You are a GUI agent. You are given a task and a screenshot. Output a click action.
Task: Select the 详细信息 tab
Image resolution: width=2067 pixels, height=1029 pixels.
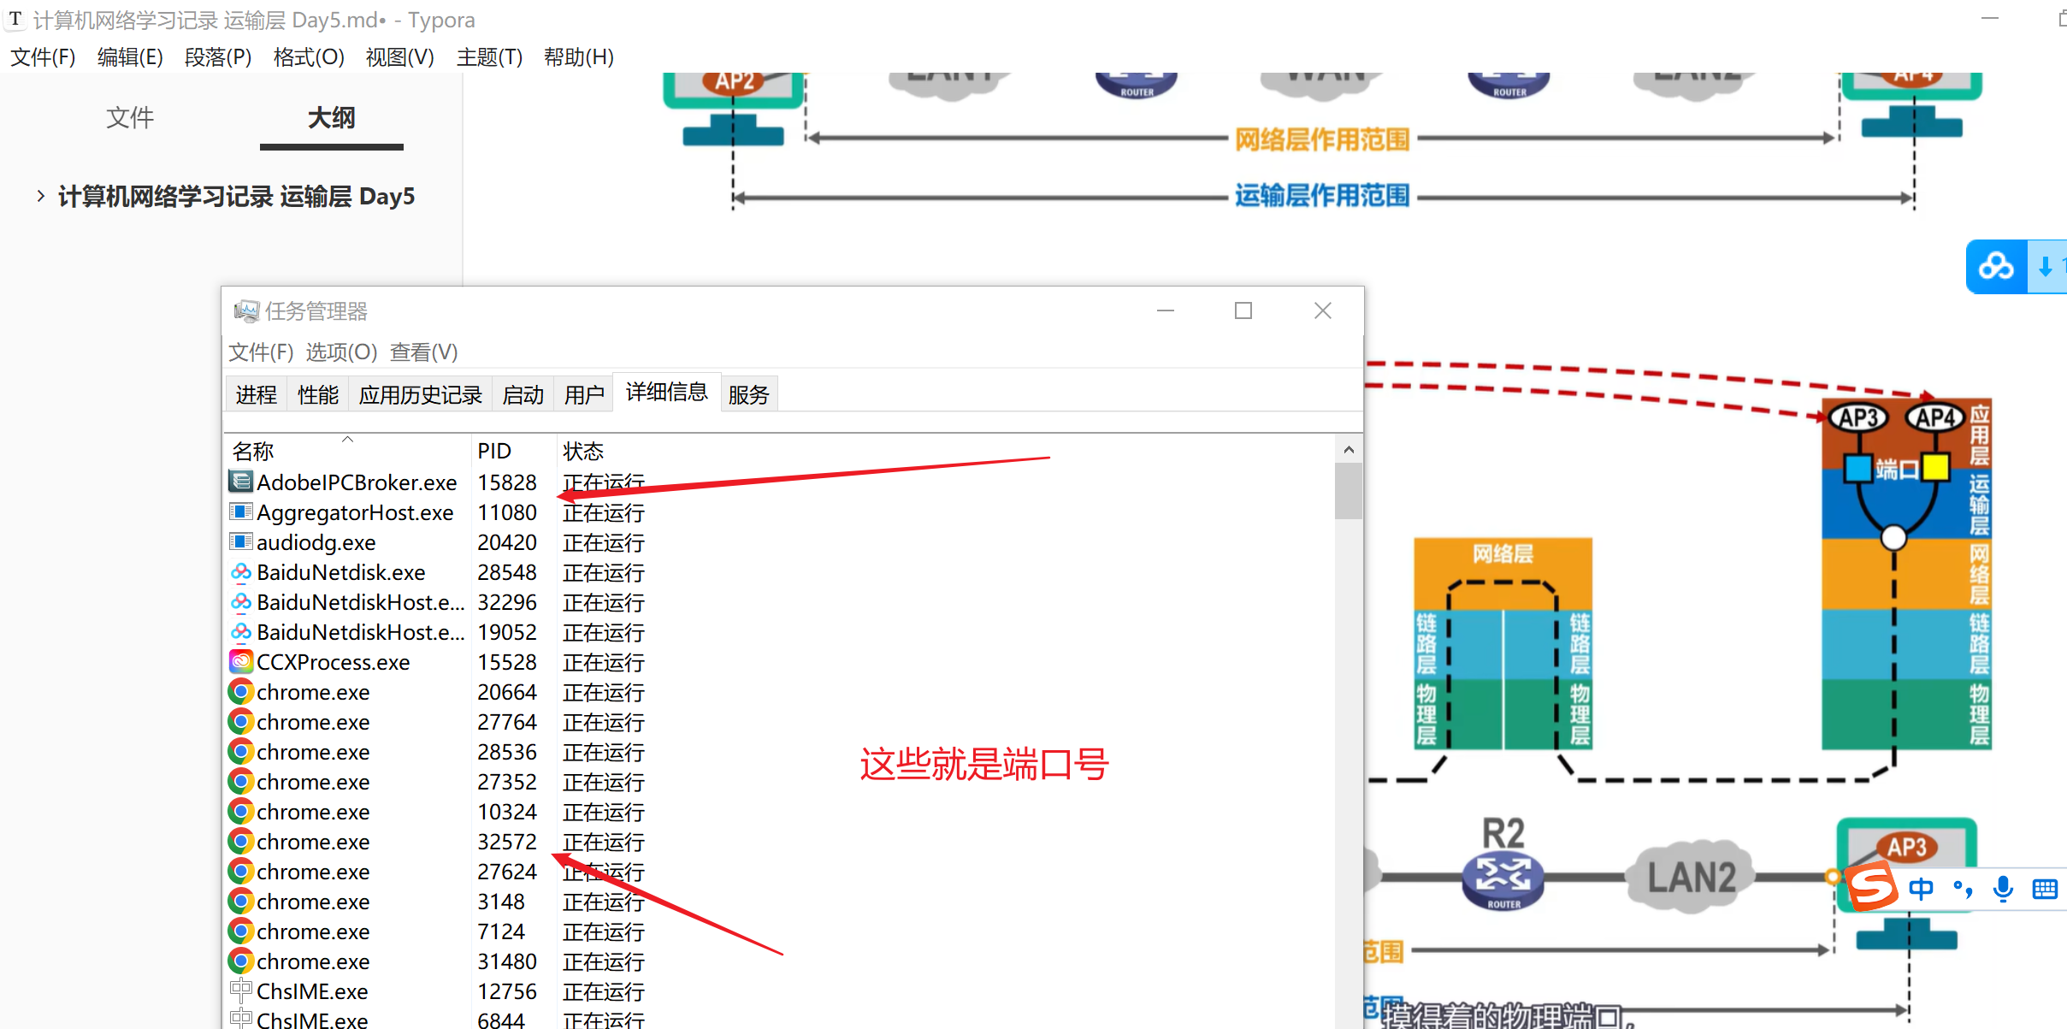[x=667, y=392]
